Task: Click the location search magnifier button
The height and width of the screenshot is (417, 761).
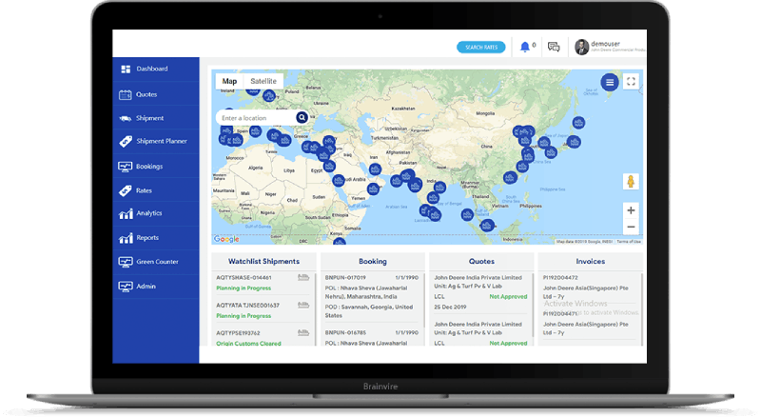Action: click(302, 117)
